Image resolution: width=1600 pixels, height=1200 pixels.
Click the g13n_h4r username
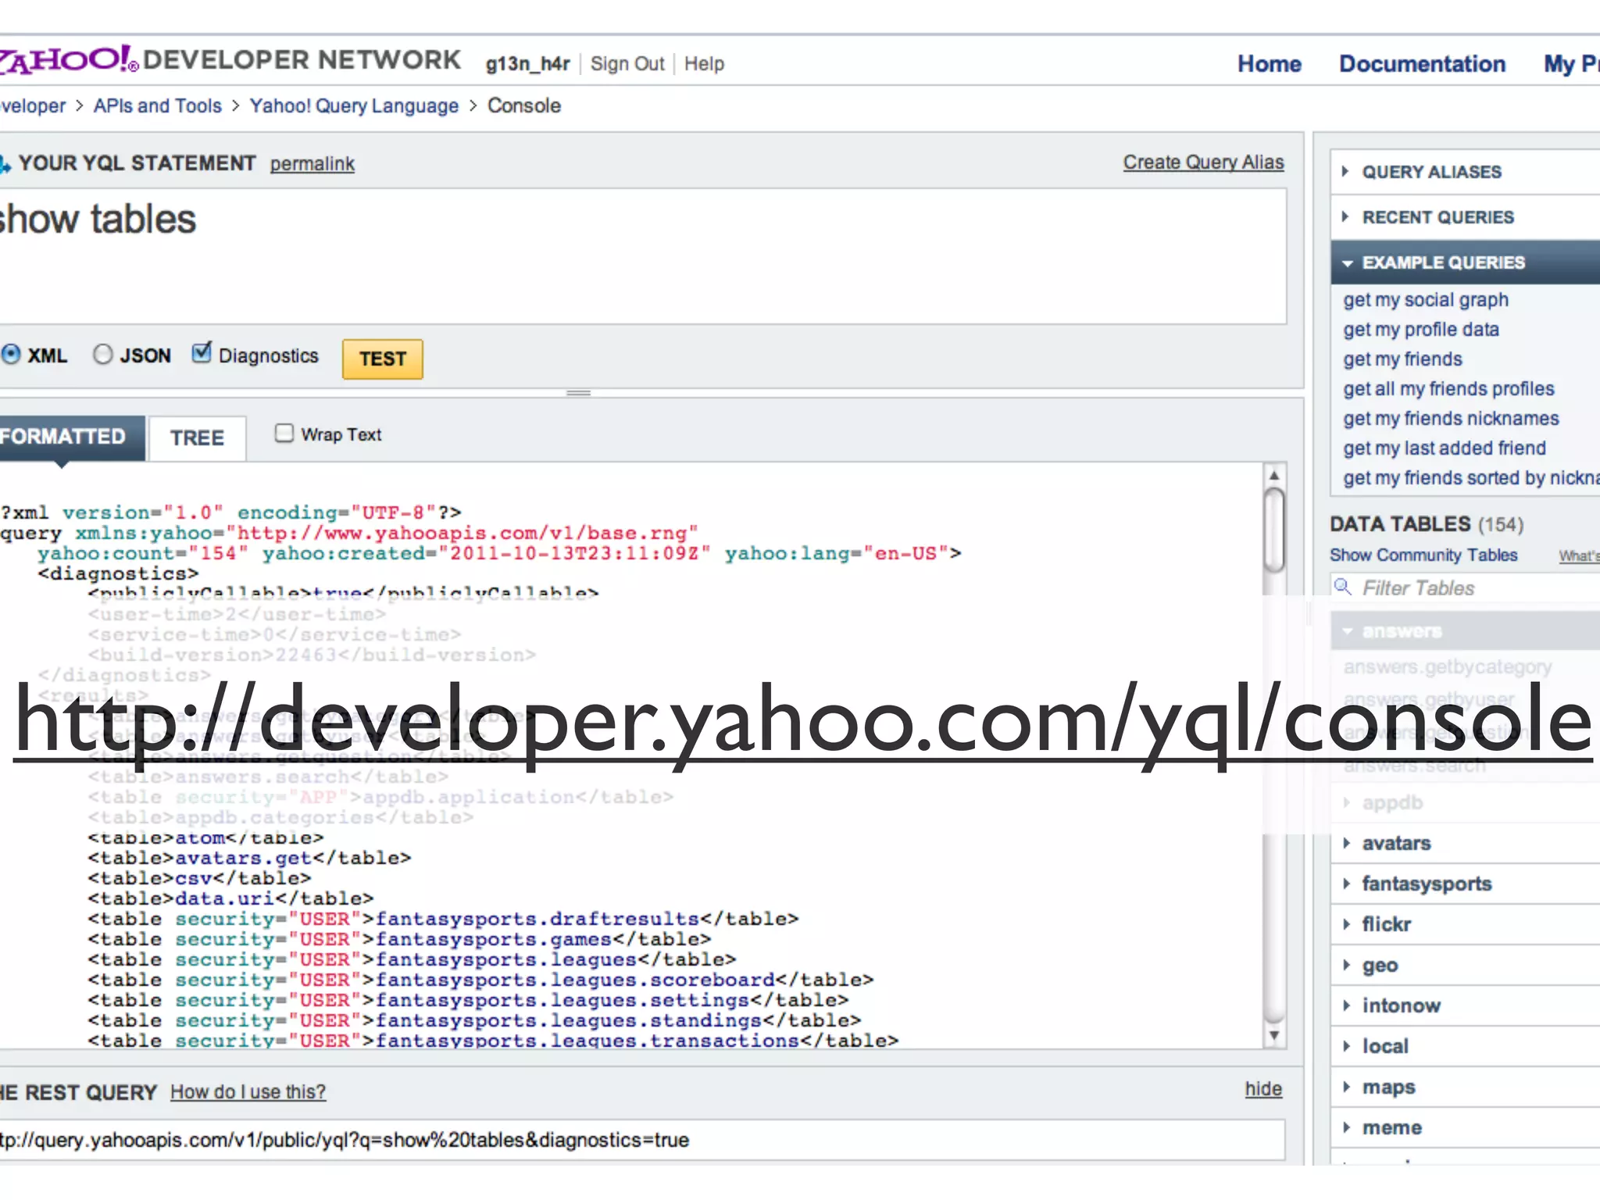pos(527,64)
